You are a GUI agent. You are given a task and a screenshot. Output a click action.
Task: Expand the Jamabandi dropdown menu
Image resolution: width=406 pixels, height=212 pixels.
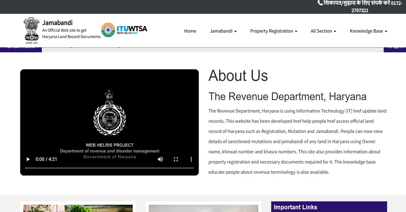pos(223,31)
